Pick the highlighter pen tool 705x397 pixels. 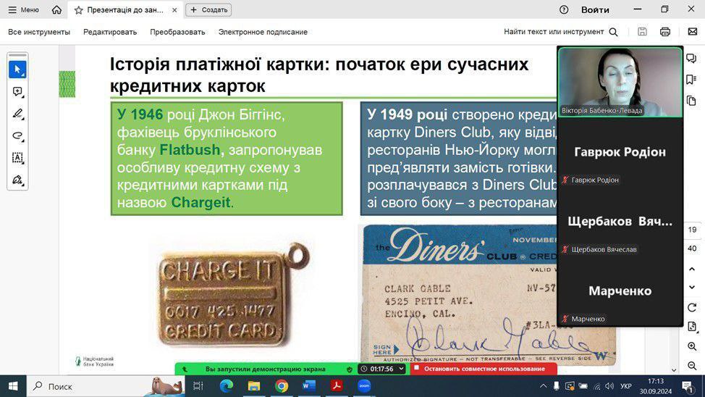17,114
